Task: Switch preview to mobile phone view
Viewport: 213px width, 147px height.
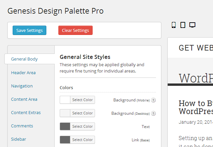Action: tap(174, 25)
